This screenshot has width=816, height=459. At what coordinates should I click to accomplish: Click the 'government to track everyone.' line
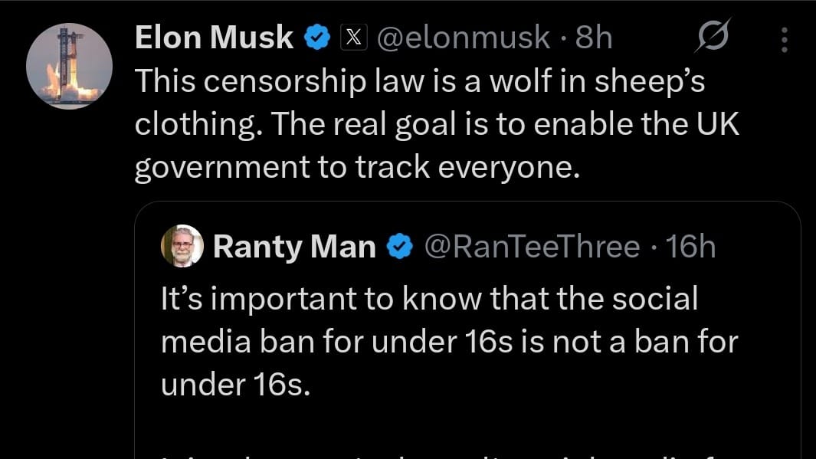click(x=357, y=168)
